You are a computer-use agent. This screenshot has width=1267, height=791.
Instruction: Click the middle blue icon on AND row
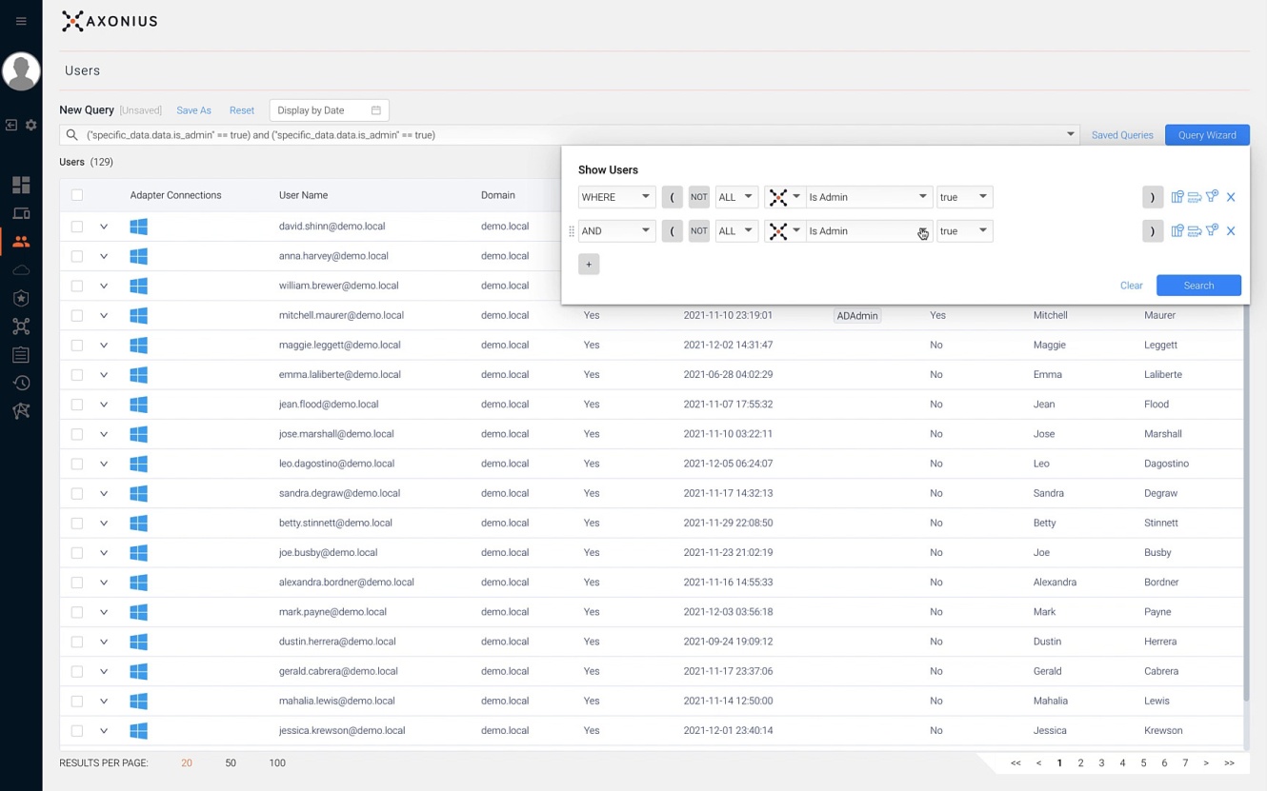1195,230
